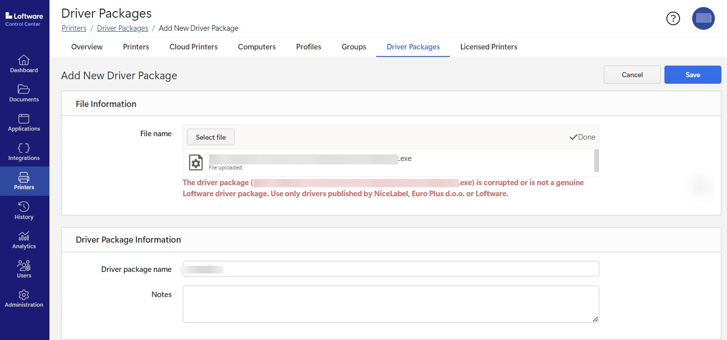The width and height of the screenshot is (727, 340).
Task: Cancel adding the driver package
Action: pos(632,75)
